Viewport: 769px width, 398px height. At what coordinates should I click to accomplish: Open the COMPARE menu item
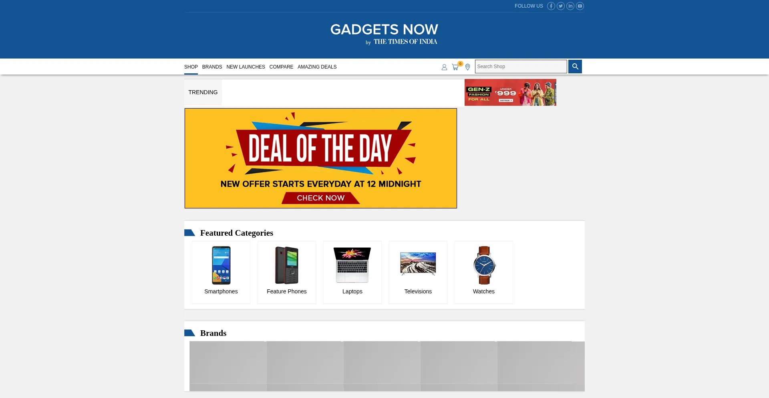coord(281,67)
